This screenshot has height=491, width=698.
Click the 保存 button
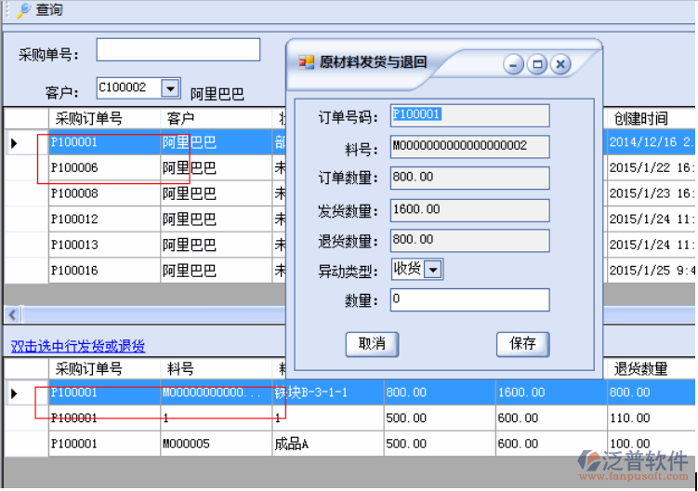click(x=522, y=343)
